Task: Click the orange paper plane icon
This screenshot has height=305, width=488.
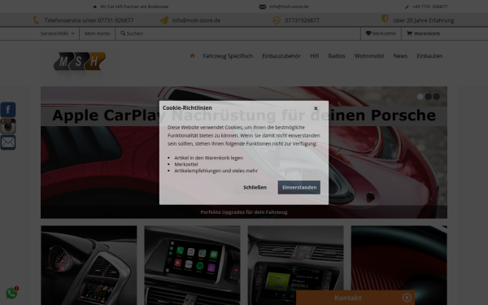Action: (x=163, y=20)
